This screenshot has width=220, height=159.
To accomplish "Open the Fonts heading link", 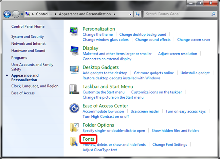I will pos(88,139).
